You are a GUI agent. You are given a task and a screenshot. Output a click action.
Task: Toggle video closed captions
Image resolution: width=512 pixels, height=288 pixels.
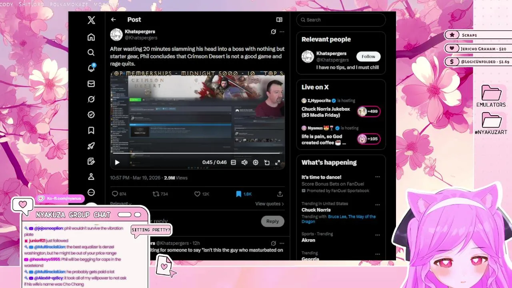(233, 162)
